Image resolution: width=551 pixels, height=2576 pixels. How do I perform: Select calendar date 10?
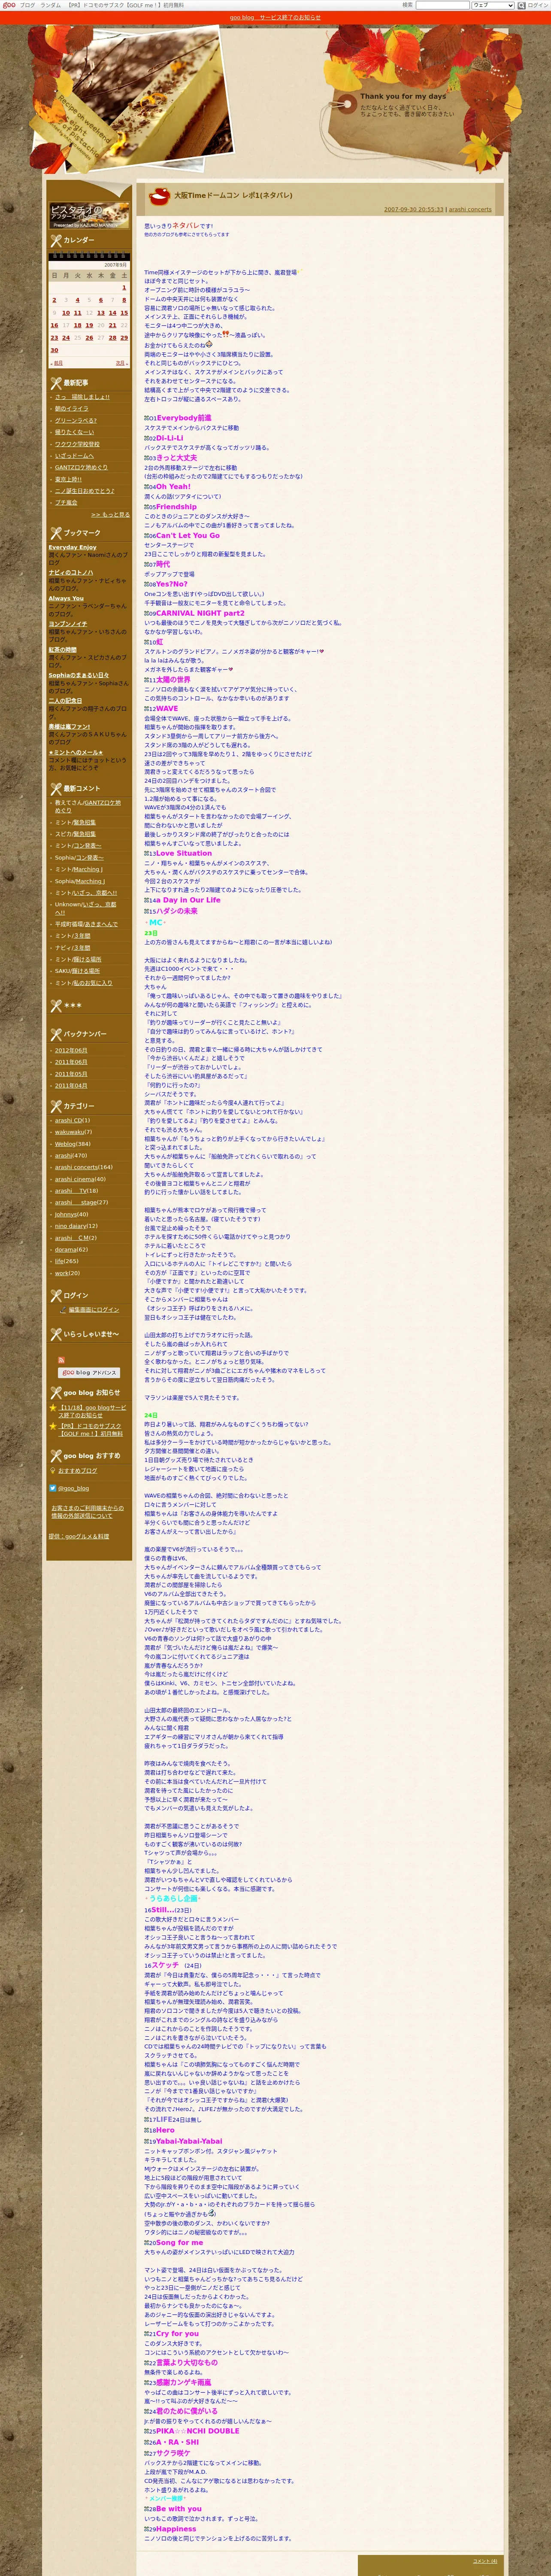click(x=66, y=313)
